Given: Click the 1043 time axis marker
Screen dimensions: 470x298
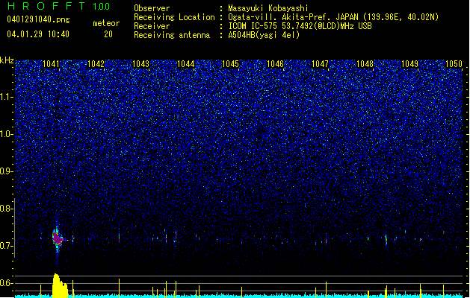Looking at the screenshot, I should click(141, 64).
